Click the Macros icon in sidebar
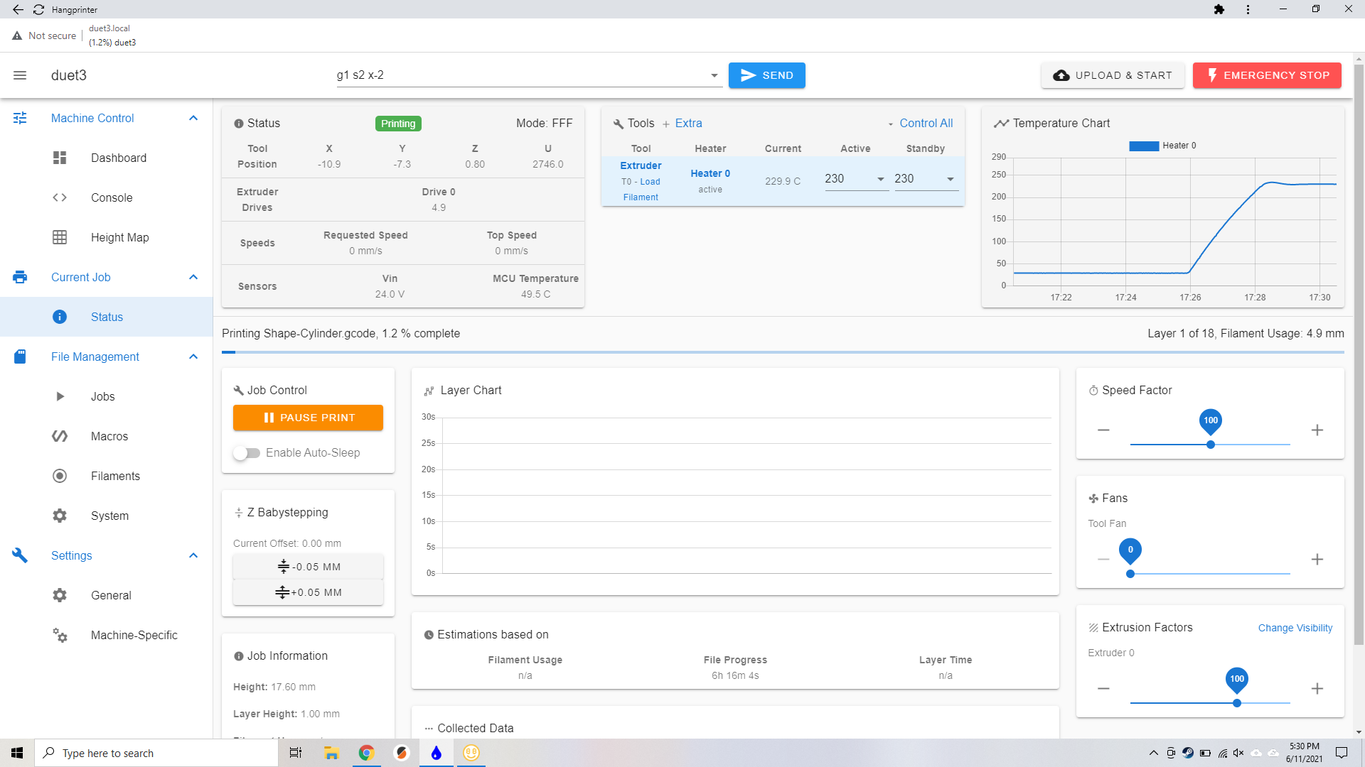This screenshot has height=767, width=1365. click(60, 436)
